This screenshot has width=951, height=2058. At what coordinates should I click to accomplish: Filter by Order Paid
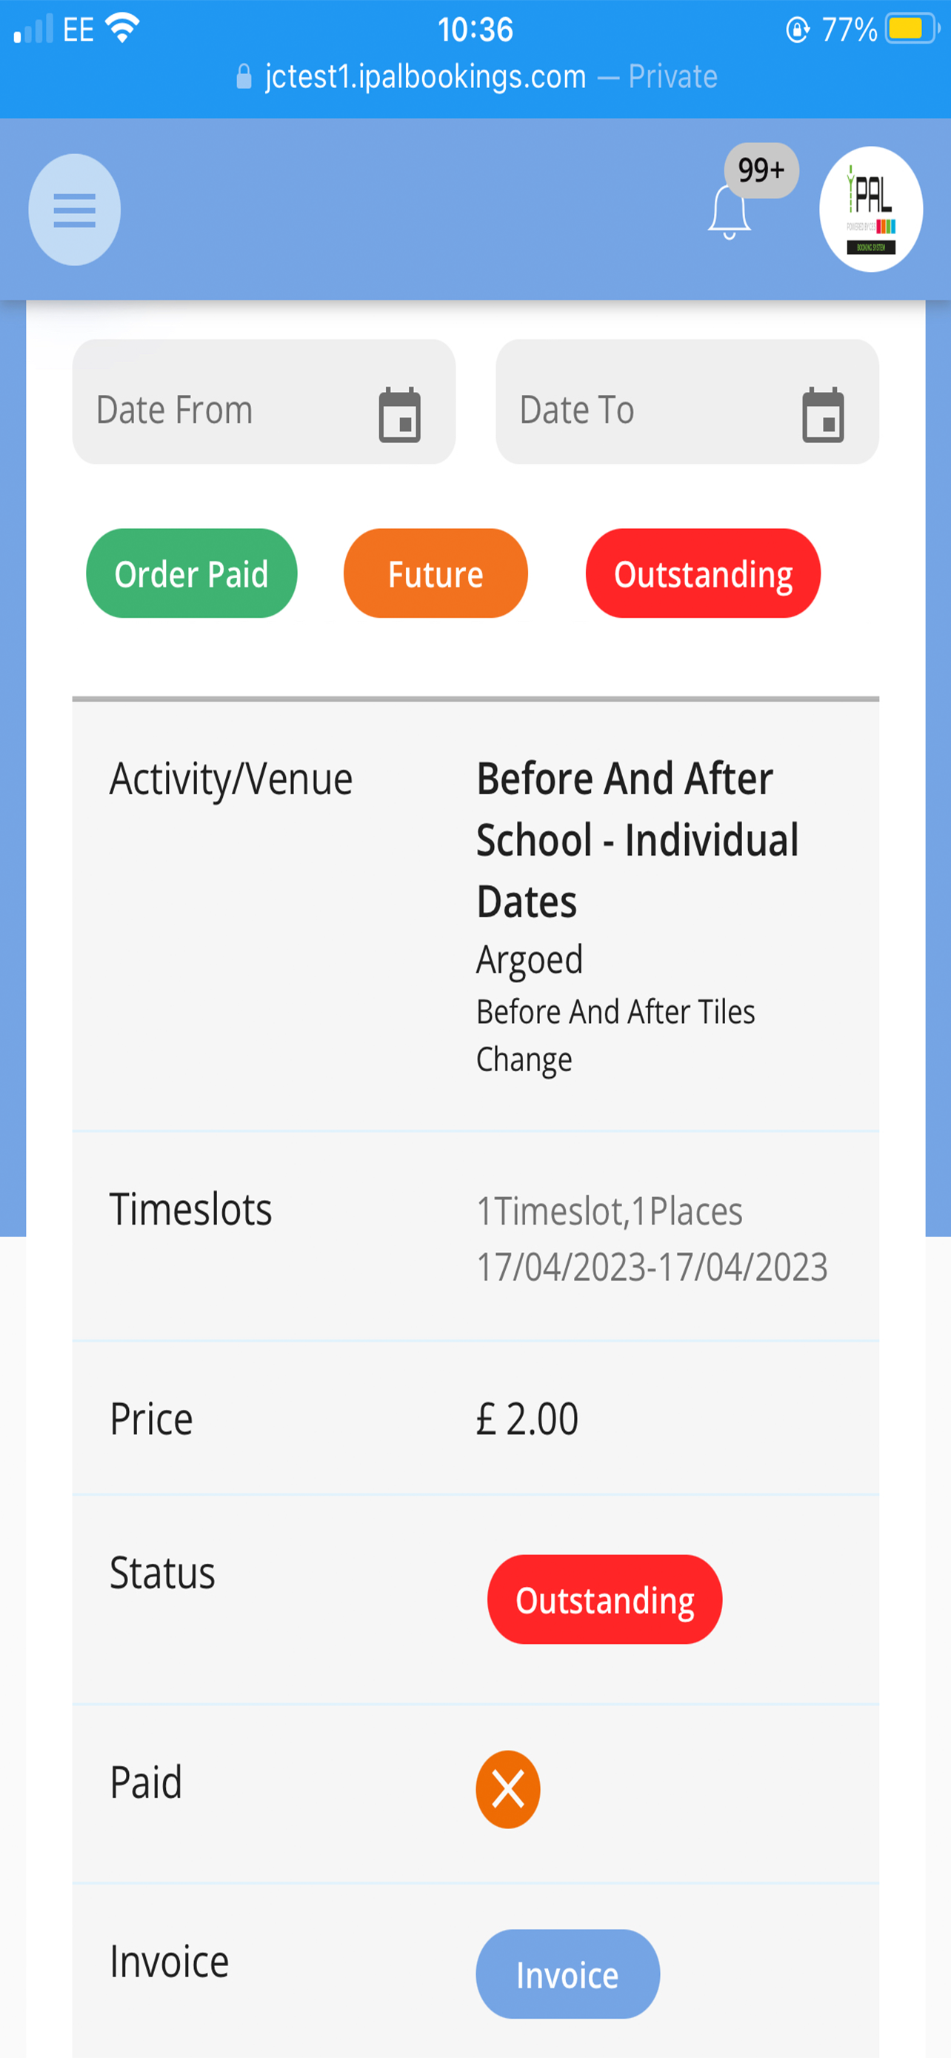click(x=192, y=573)
